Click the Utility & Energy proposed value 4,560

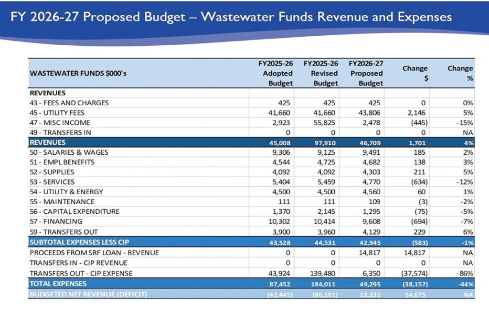(x=371, y=192)
